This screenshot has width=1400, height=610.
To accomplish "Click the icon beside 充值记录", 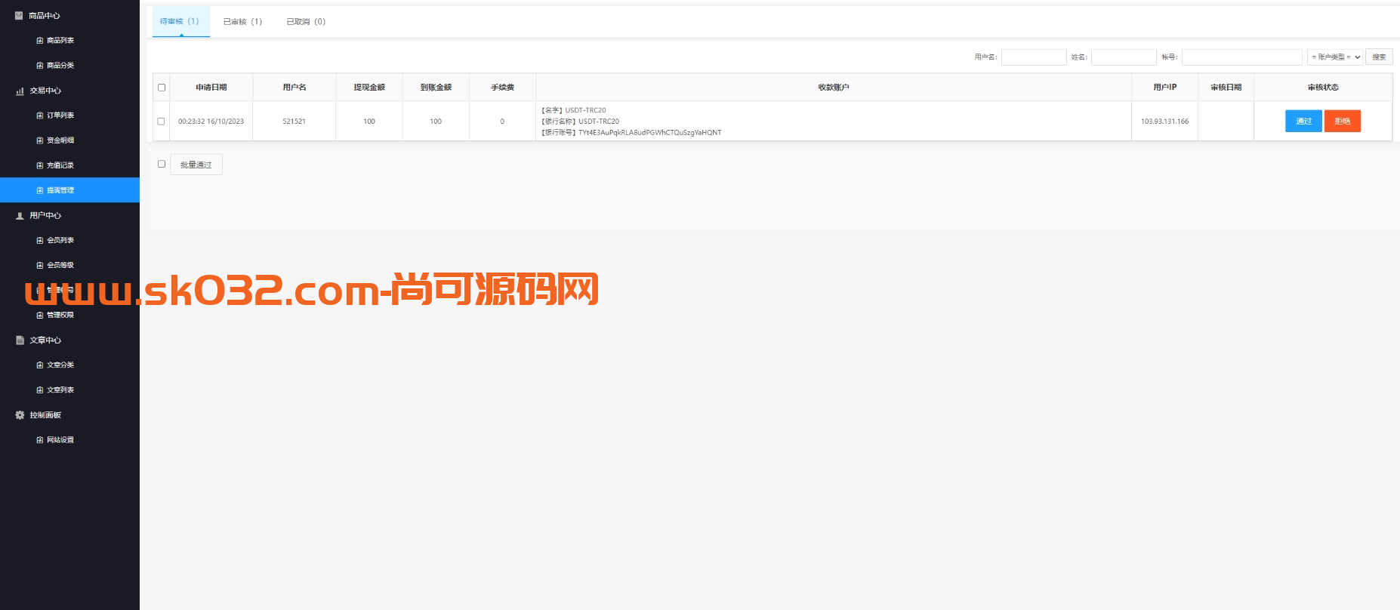I will click(x=40, y=165).
